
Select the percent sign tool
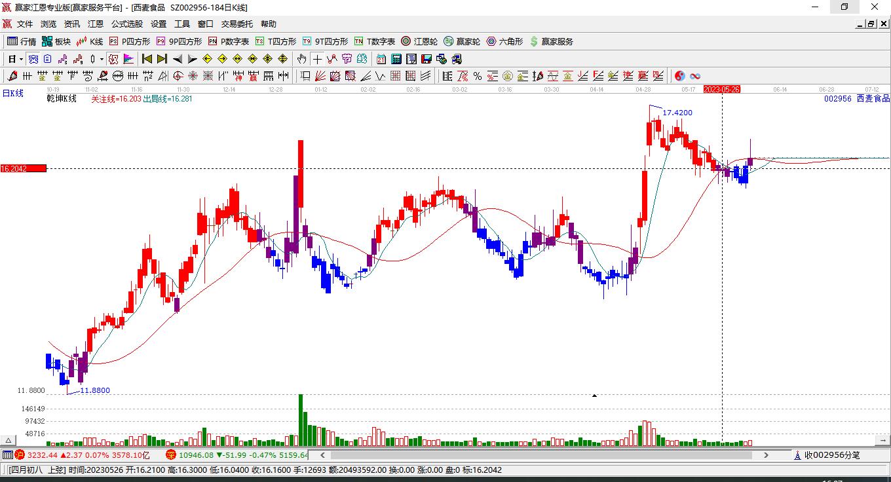pyautogui.click(x=478, y=76)
